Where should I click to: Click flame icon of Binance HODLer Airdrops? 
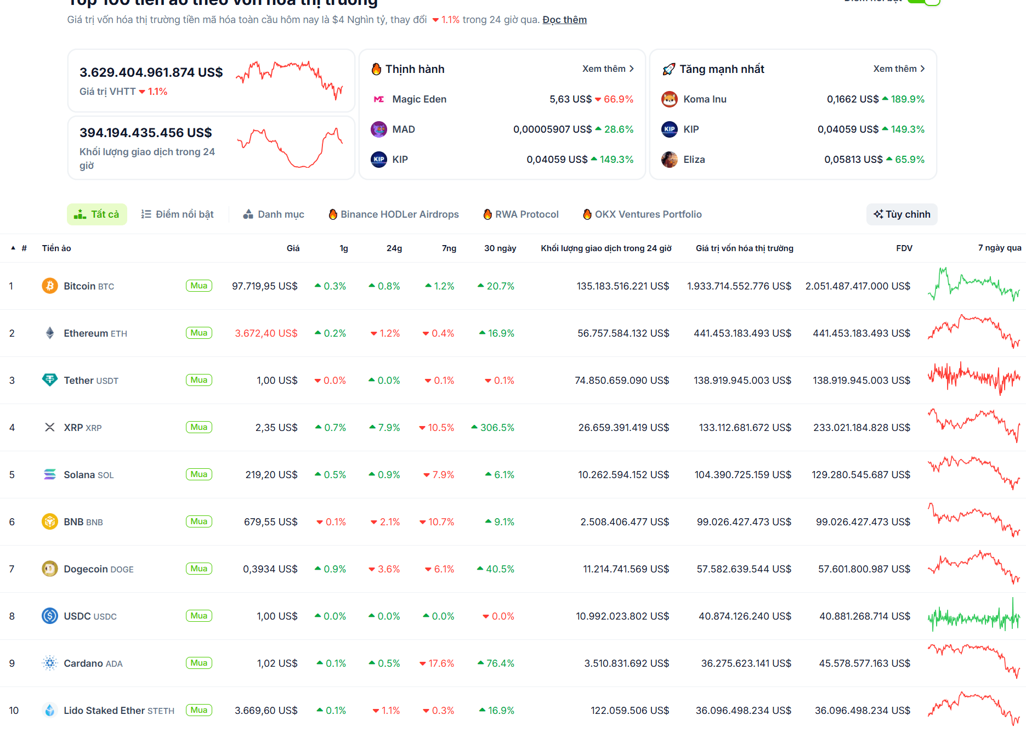pyautogui.click(x=333, y=214)
